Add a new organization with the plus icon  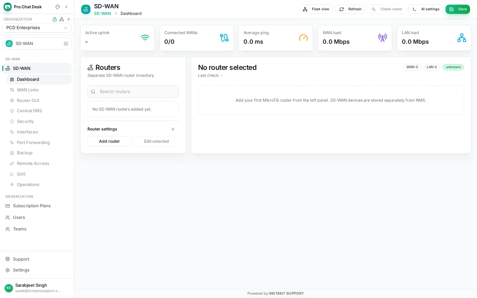pyautogui.click(x=69, y=19)
